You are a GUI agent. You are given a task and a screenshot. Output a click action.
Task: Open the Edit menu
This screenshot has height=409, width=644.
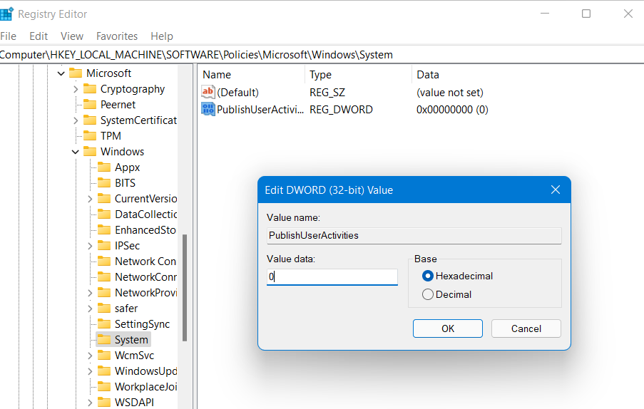pyautogui.click(x=39, y=36)
